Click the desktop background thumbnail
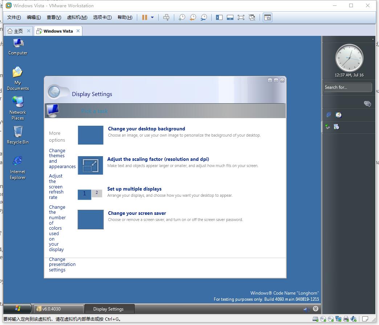 (91, 135)
